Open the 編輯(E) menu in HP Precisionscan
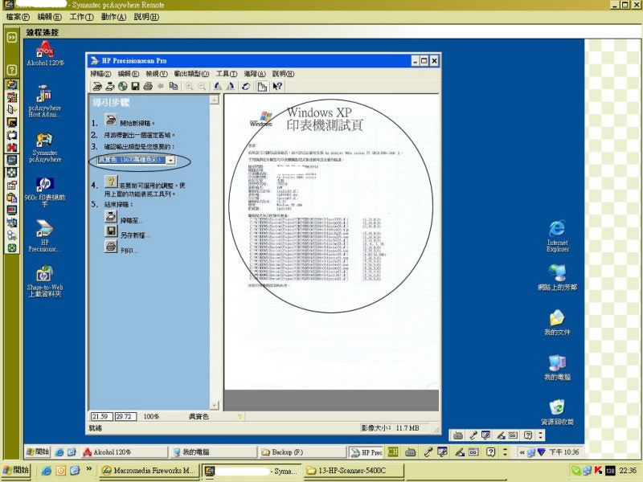This screenshot has width=643, height=482. click(129, 74)
